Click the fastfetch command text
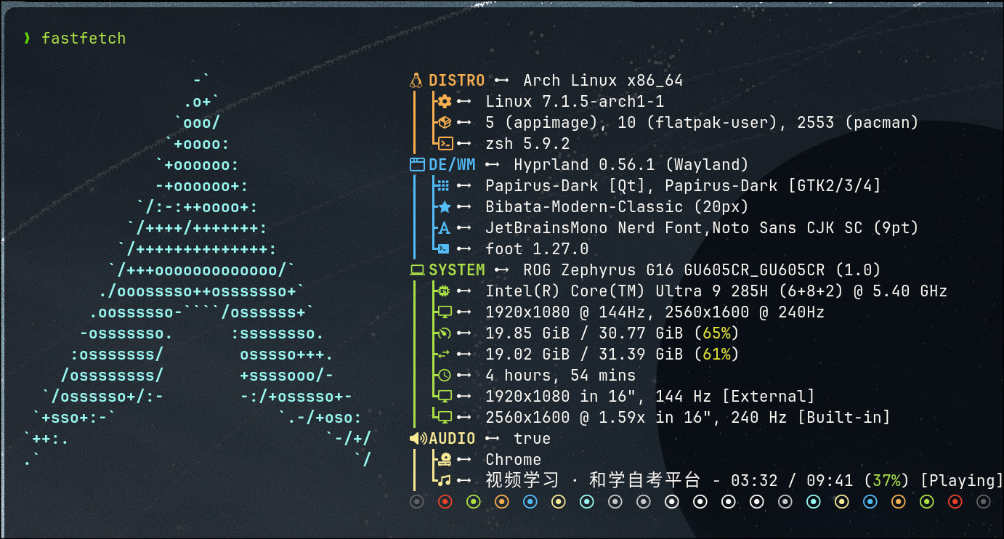This screenshot has height=539, width=1004. click(x=84, y=38)
